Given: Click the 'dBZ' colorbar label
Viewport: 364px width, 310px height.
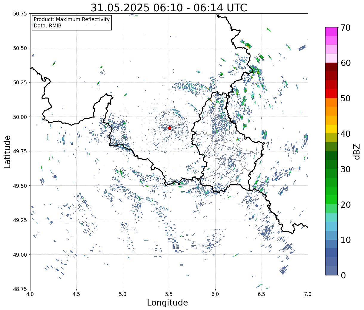Looking at the screenshot, I should tap(356, 151).
